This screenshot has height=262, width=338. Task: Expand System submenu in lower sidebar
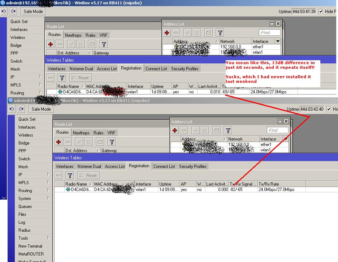tap(48, 198)
